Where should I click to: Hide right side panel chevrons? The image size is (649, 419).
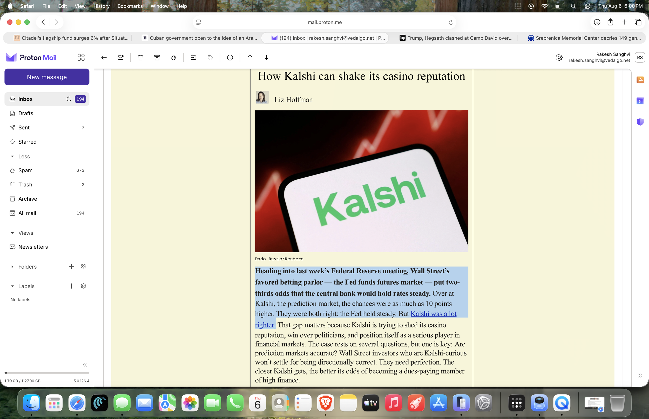point(640,375)
